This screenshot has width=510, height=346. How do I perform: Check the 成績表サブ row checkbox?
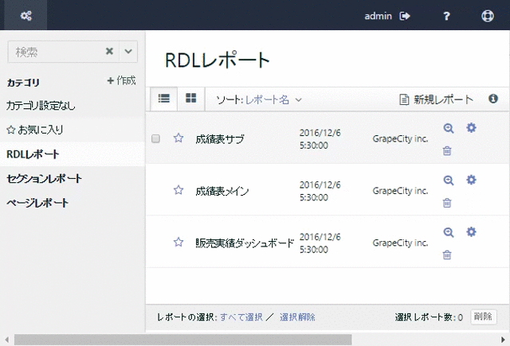click(156, 138)
